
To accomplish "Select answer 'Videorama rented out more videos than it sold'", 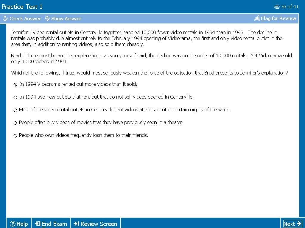I will click(x=15, y=85).
